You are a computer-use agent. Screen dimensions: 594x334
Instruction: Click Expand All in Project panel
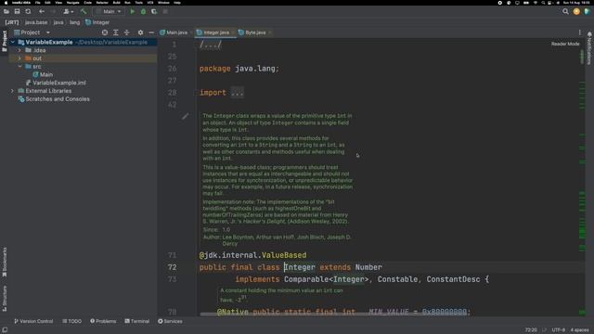coord(115,32)
